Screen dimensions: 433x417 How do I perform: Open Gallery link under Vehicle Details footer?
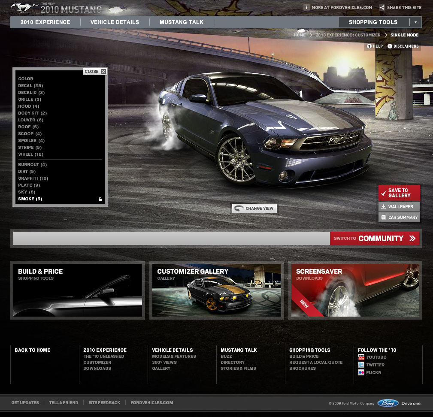click(x=161, y=369)
